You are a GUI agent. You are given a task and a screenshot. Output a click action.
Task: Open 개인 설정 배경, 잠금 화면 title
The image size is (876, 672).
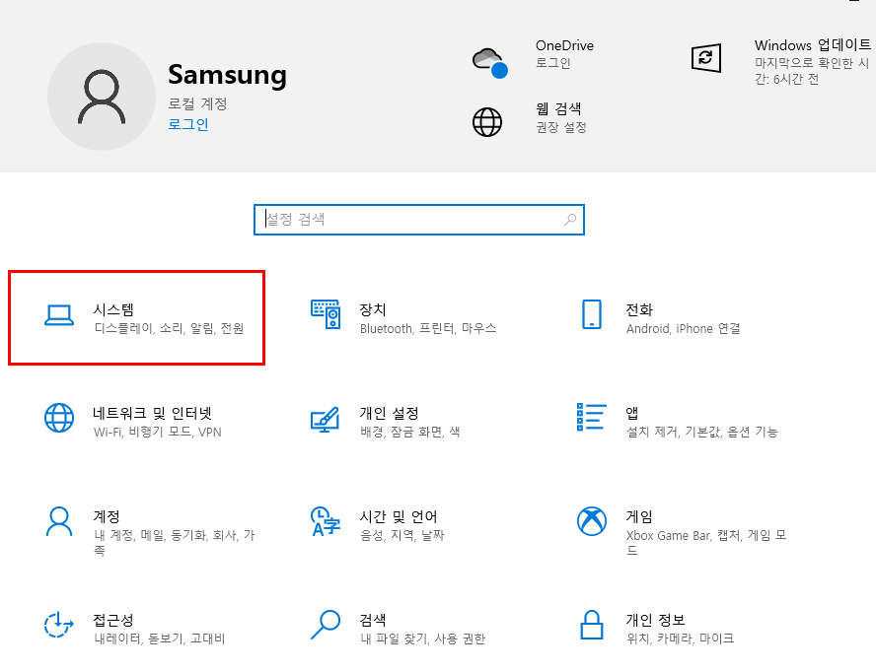click(x=389, y=413)
